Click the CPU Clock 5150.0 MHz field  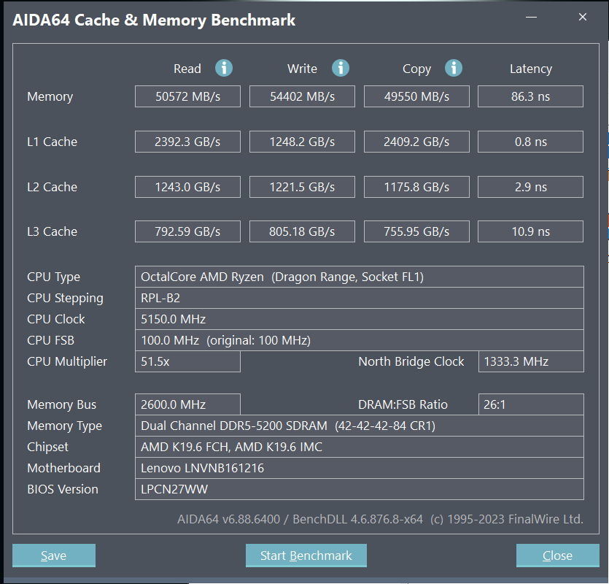(x=360, y=319)
